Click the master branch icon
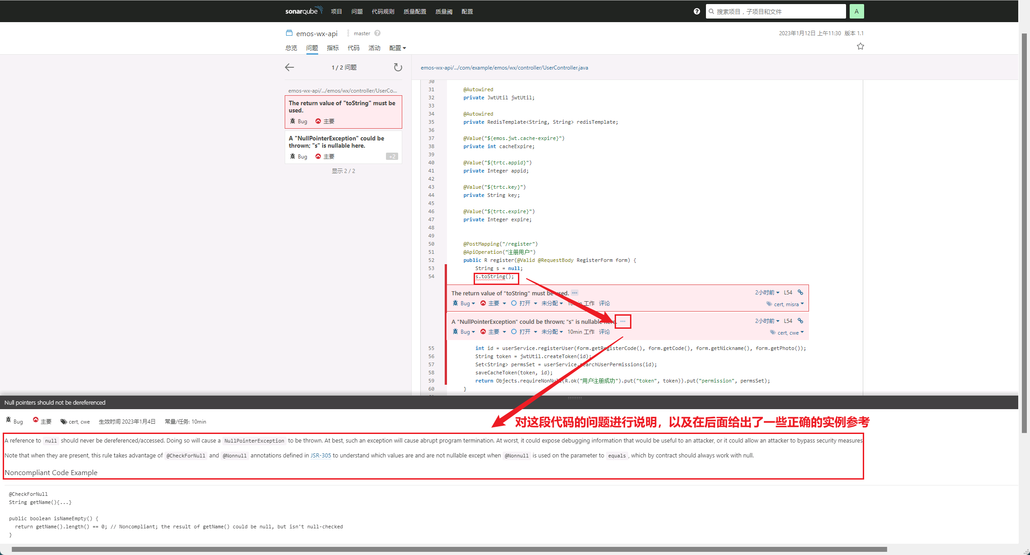The height and width of the screenshot is (555, 1030). [x=348, y=33]
